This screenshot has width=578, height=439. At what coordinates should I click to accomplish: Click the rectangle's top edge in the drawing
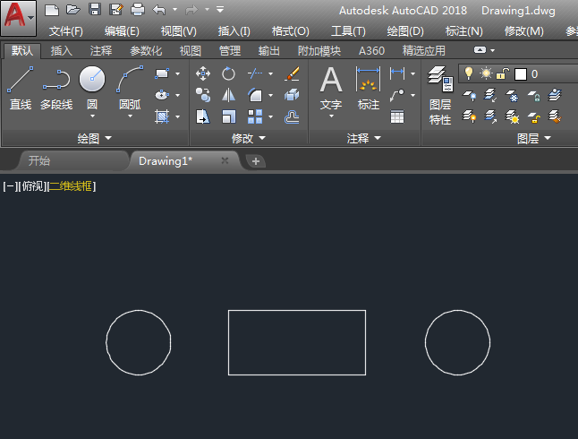click(x=297, y=311)
